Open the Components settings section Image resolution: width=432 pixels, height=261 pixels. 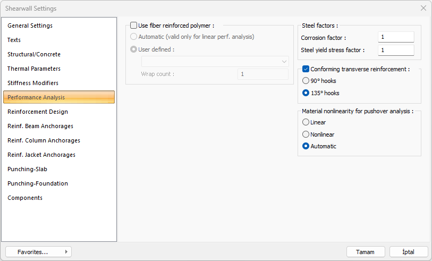click(25, 198)
